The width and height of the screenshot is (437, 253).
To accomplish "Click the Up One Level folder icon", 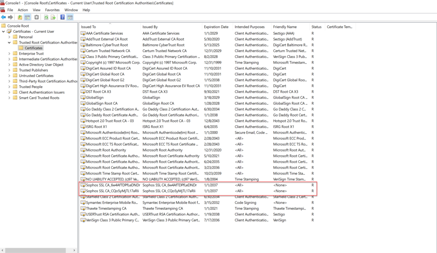I will click(20, 17).
